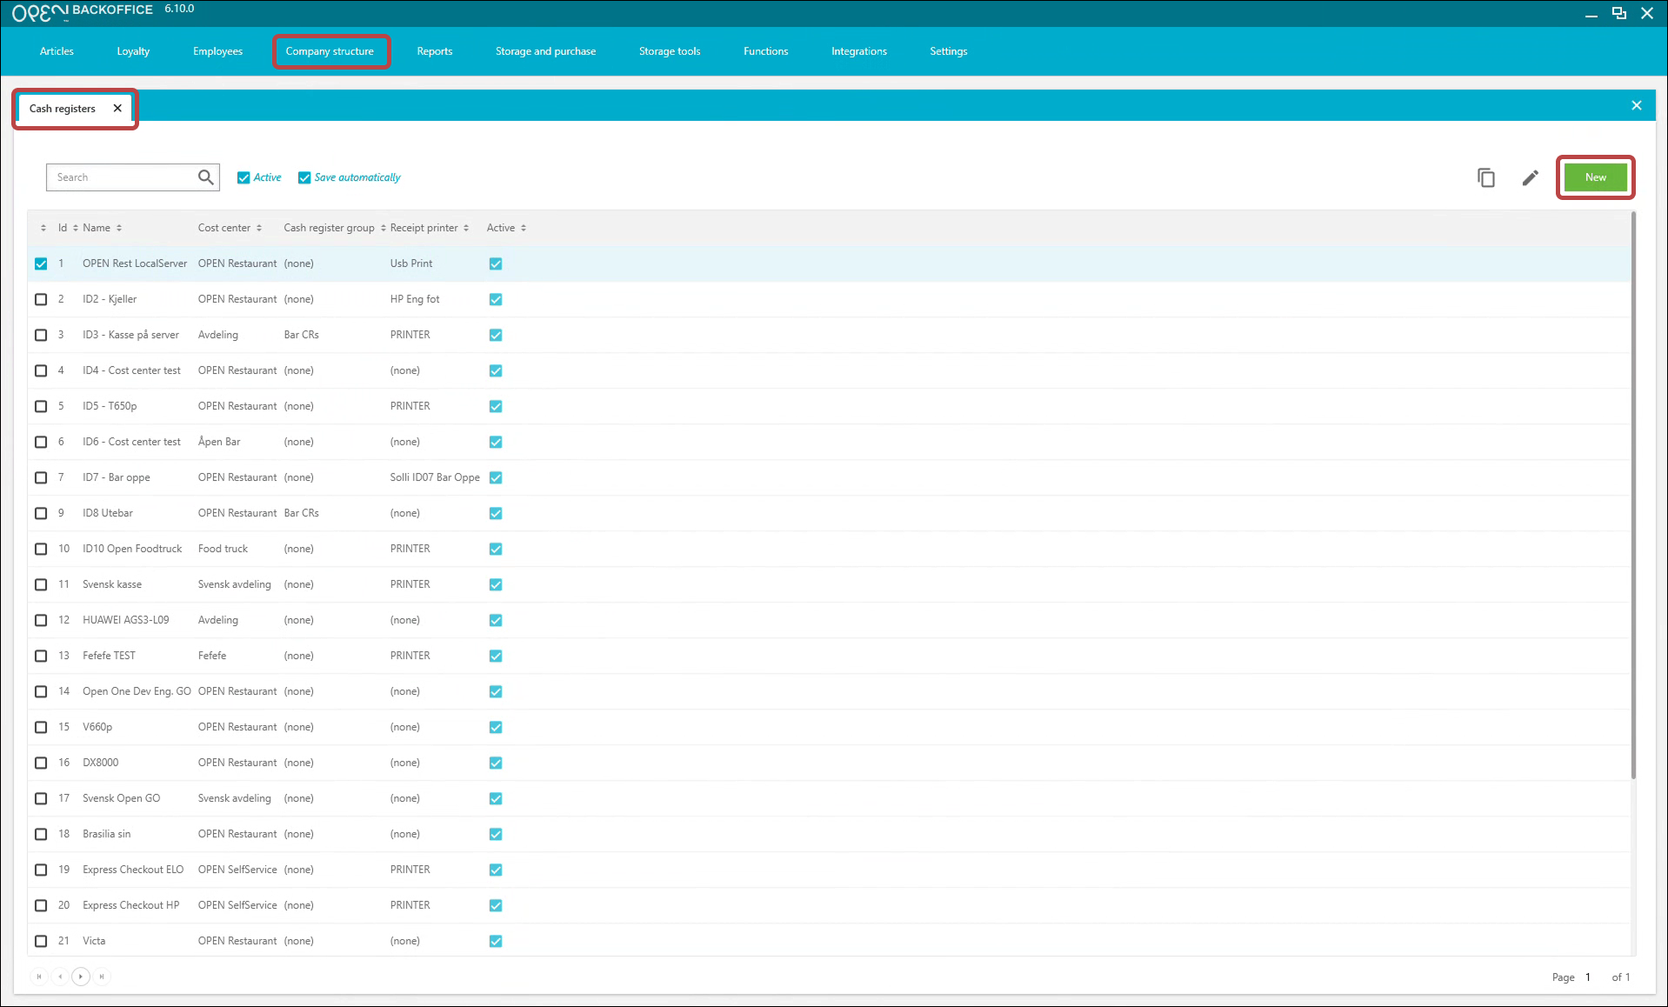Click the ID6 - Cost center test name

[x=132, y=442]
